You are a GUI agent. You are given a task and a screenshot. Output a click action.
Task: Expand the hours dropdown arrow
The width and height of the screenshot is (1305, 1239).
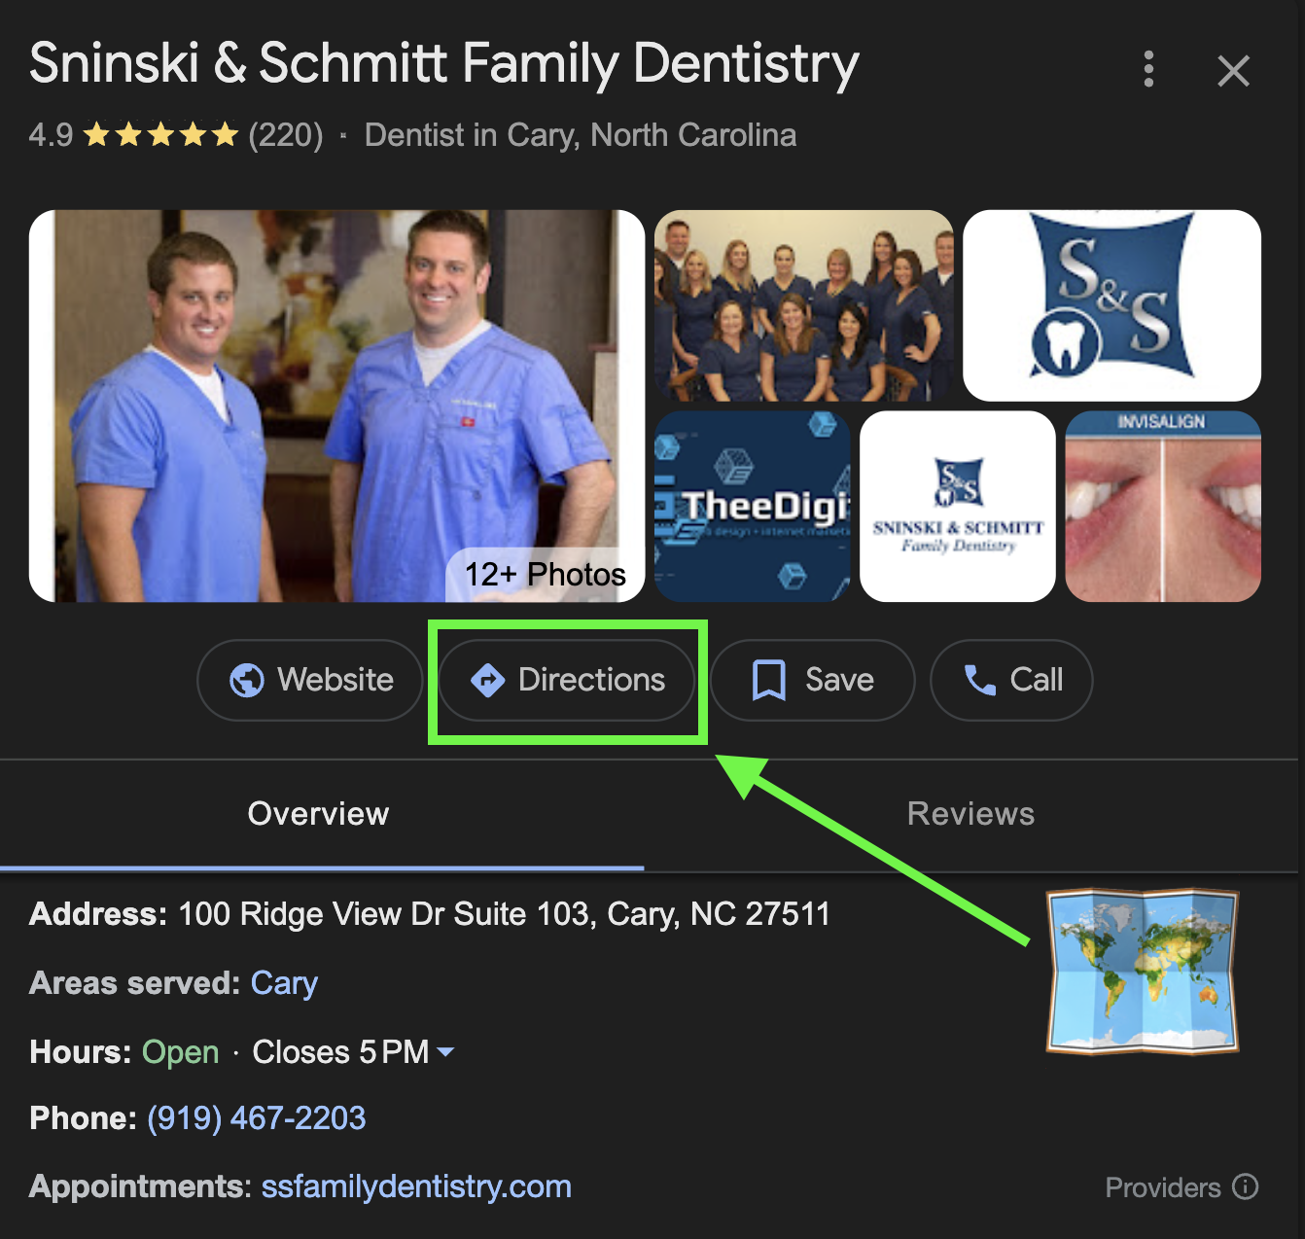(x=445, y=1052)
